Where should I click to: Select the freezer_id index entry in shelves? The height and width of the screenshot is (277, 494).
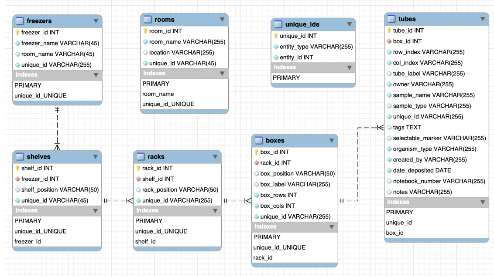coord(28,242)
